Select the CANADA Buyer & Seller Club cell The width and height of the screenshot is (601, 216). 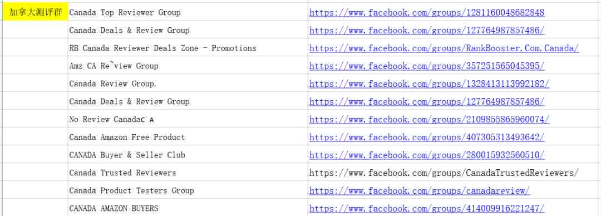[x=188, y=155]
